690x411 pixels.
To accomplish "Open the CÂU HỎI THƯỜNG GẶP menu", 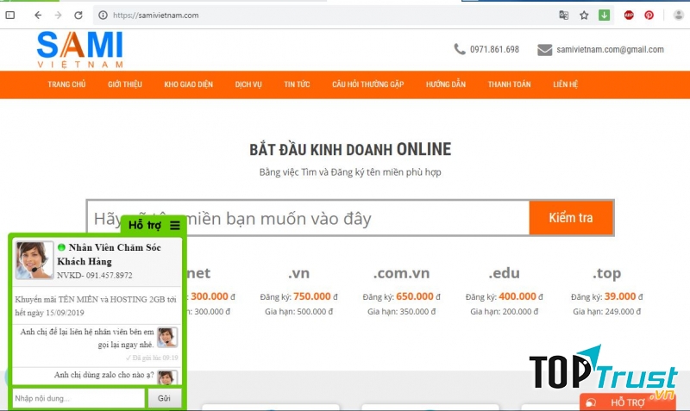I will click(x=368, y=84).
